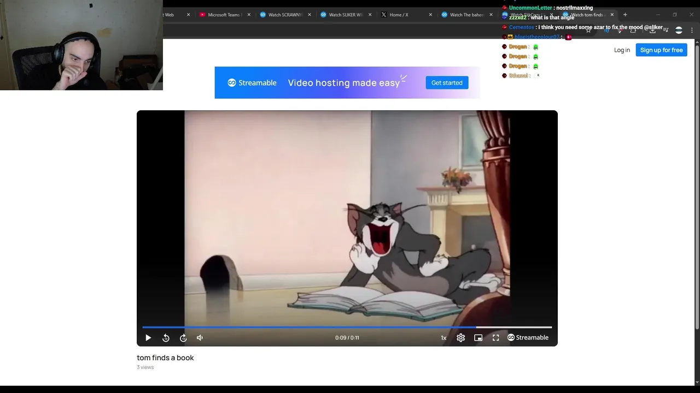Close the Microsoft Teams tab

click(249, 15)
